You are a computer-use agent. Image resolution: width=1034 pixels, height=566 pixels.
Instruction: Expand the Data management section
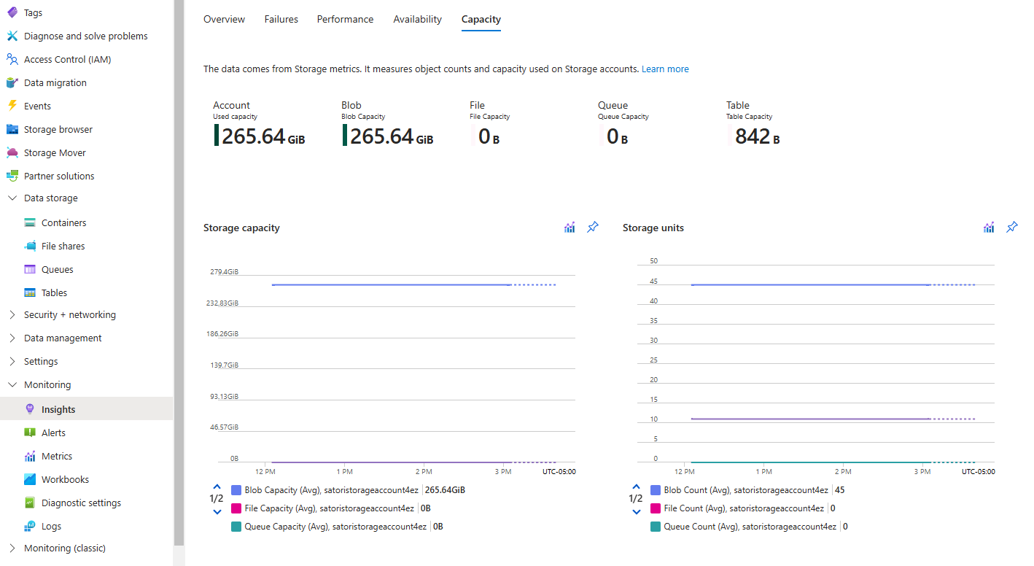[x=12, y=338]
